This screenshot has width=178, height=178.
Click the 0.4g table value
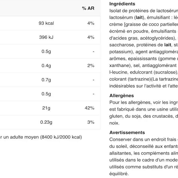coord(46,66)
